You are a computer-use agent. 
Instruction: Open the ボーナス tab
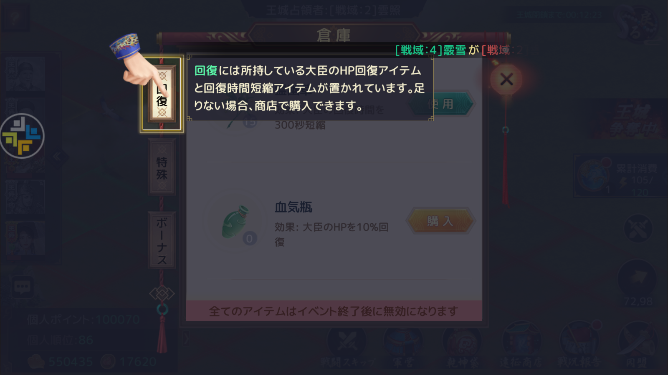point(162,240)
